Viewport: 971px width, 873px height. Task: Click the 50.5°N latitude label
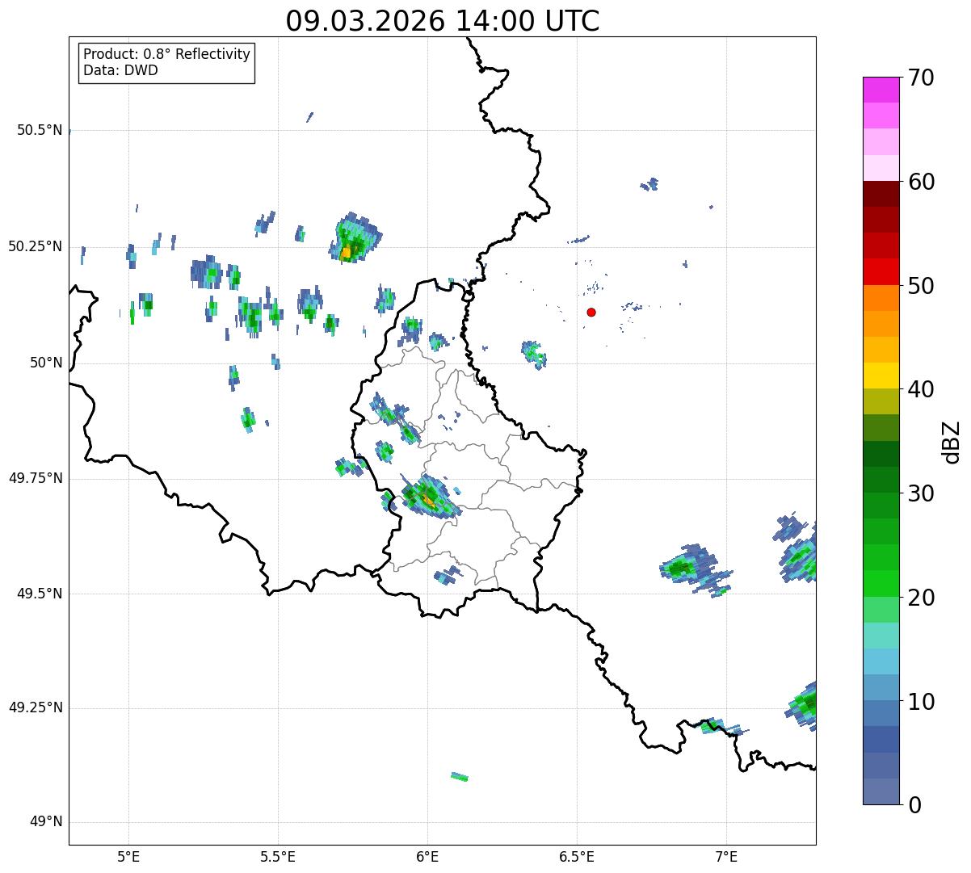(x=40, y=131)
